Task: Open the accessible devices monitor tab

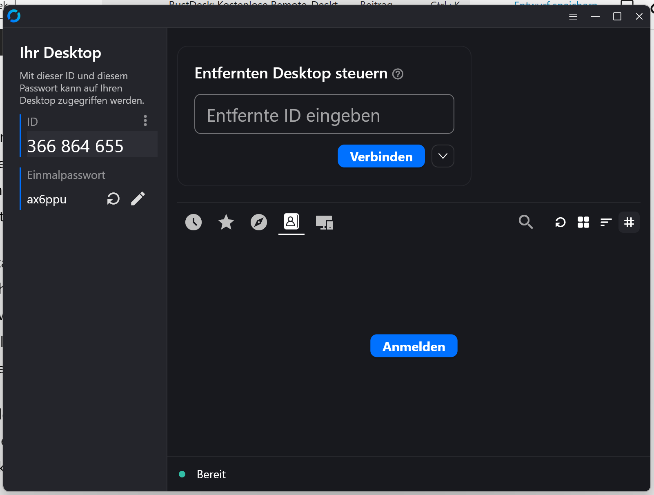Action: (324, 222)
